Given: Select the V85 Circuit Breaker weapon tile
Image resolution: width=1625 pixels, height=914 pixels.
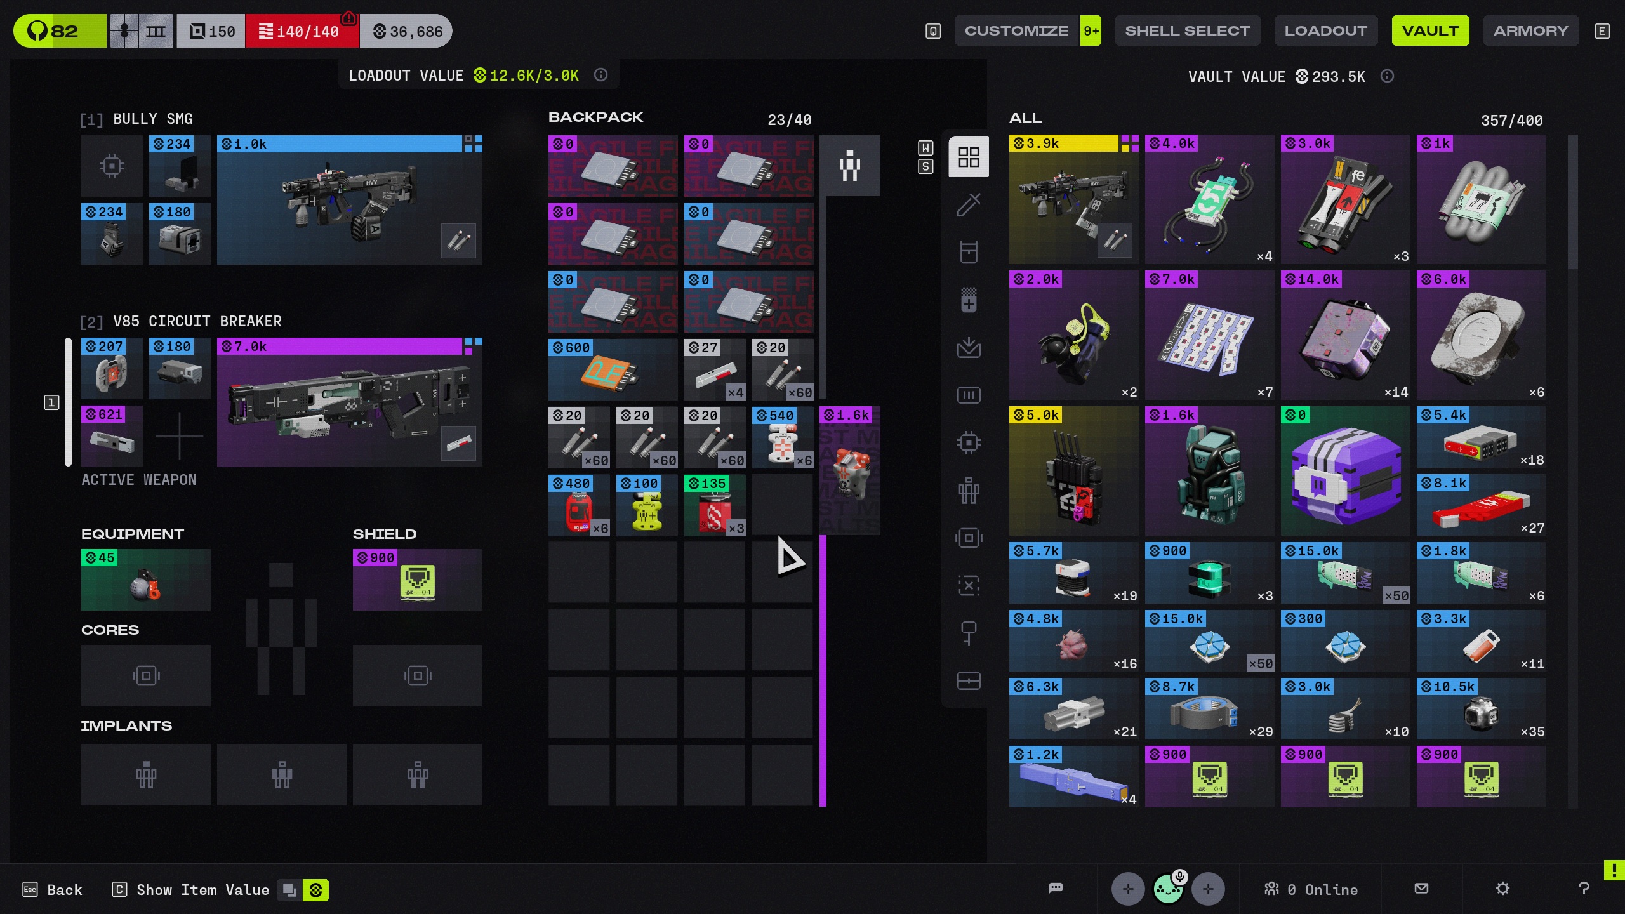Looking at the screenshot, I should click(x=349, y=403).
